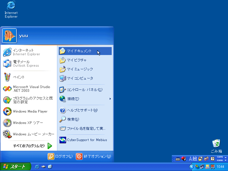The width and height of the screenshot is (228, 171).
Task: Open 電子メール Outlook Express
Action: (x=28, y=64)
